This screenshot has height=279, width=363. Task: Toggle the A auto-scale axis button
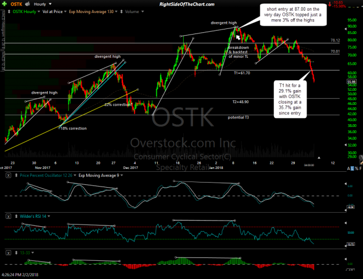(x=348, y=168)
